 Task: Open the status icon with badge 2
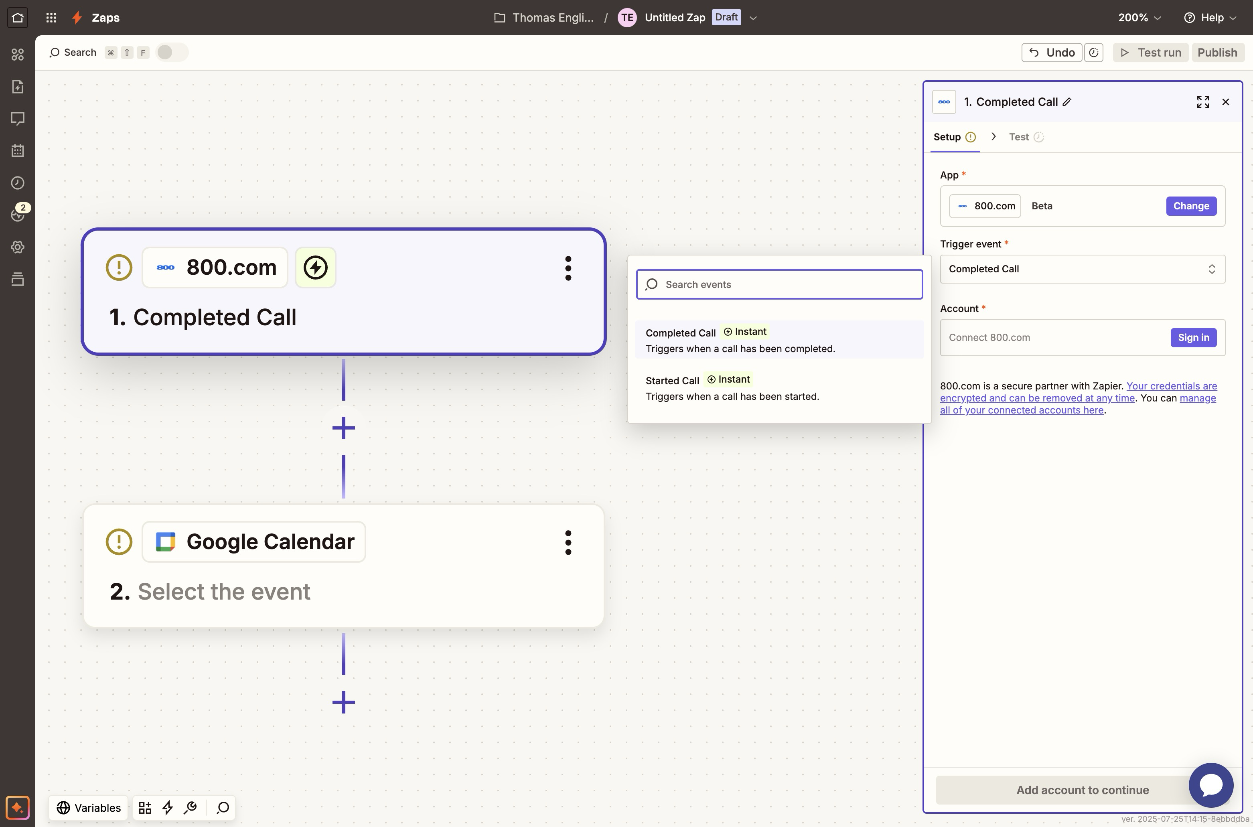point(18,213)
